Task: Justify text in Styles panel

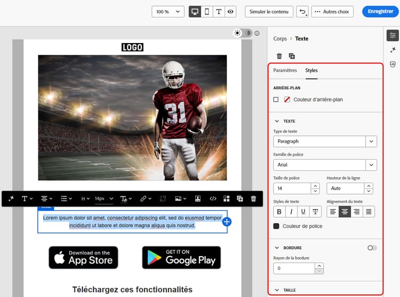Action: 369,212
